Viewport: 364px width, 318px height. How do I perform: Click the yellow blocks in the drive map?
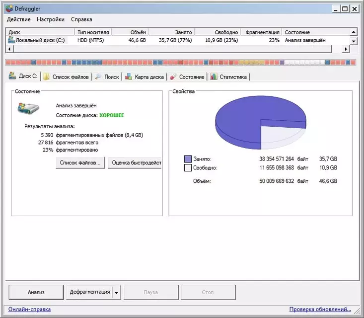pyautogui.click(x=252, y=62)
